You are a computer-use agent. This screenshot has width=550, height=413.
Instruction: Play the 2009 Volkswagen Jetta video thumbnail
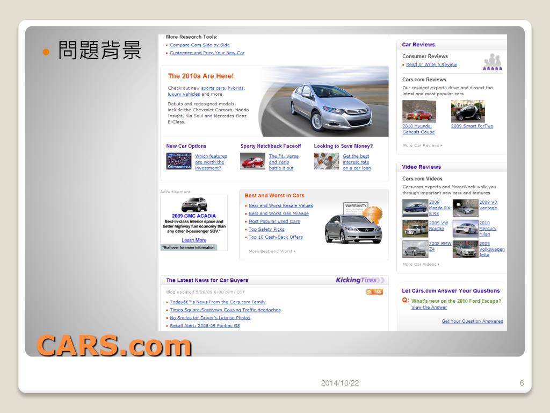tap(466, 249)
